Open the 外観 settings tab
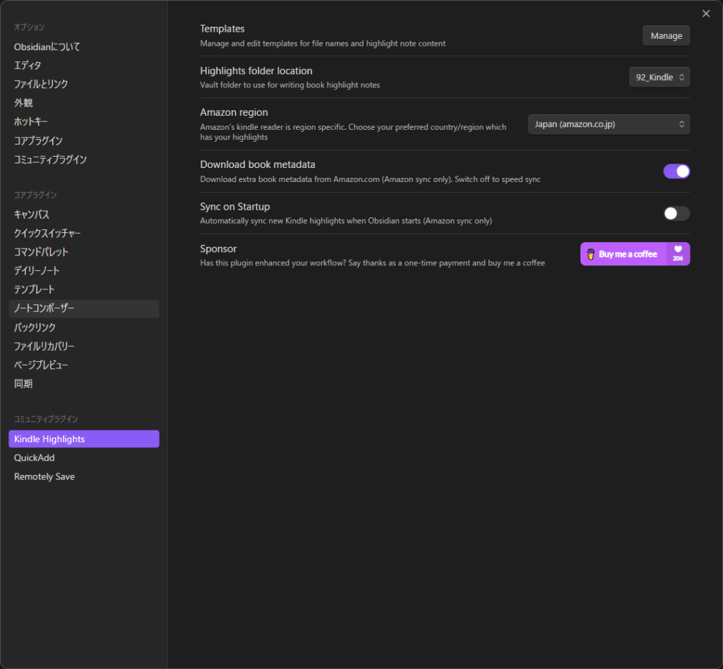This screenshot has width=723, height=669. [84, 103]
